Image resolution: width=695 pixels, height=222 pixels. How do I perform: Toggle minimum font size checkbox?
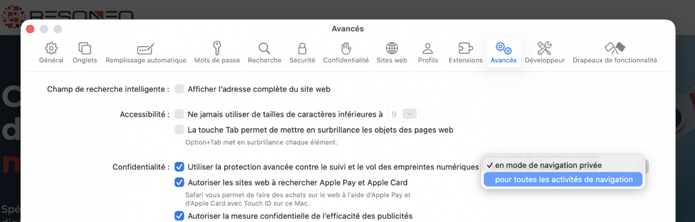point(179,114)
